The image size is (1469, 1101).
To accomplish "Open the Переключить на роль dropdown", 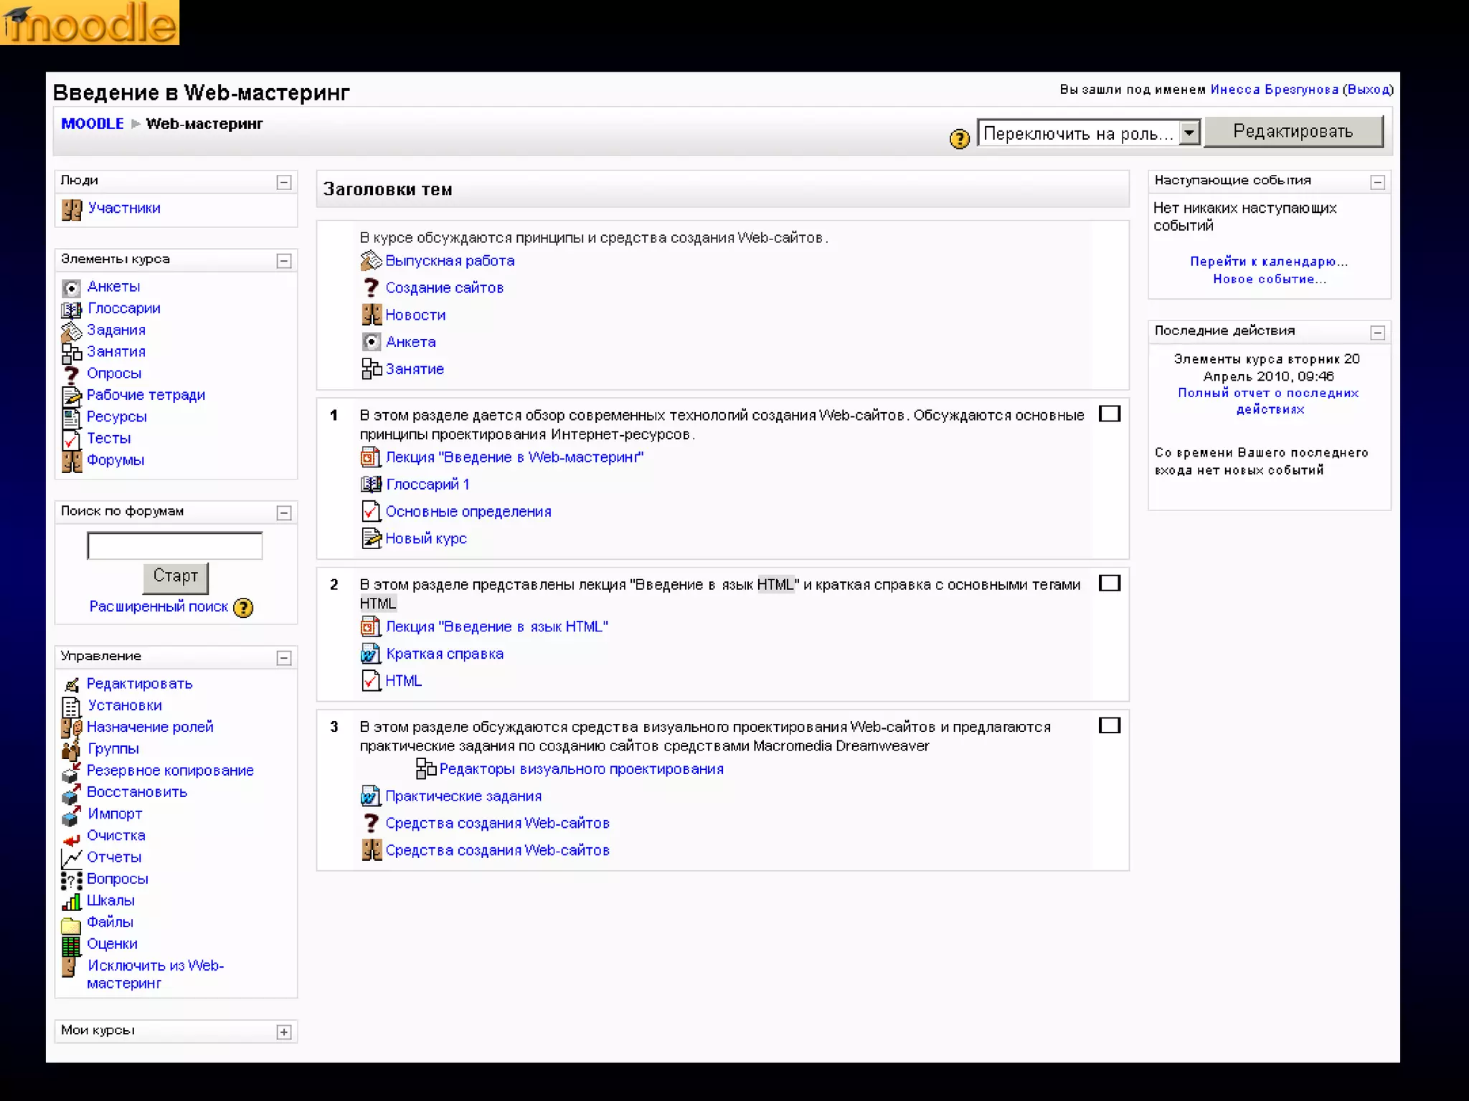I will tap(1088, 133).
